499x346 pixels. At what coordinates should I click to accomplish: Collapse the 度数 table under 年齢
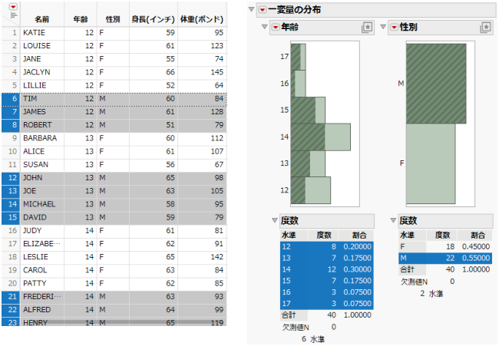(275, 220)
